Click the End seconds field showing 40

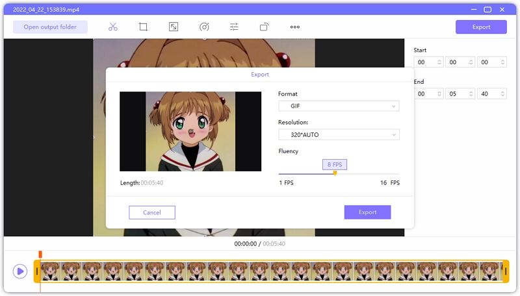coord(492,94)
